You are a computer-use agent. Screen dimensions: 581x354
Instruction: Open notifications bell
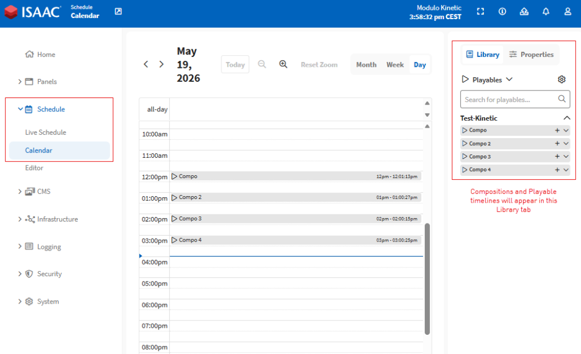[x=546, y=12]
